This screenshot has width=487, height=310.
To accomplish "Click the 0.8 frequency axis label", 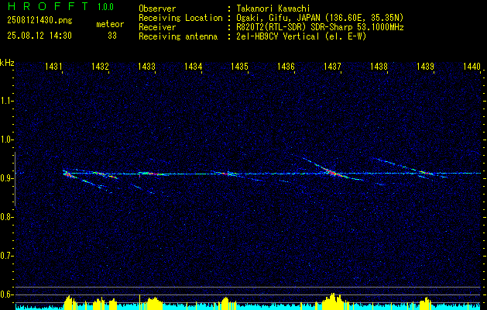I will coord(6,217).
